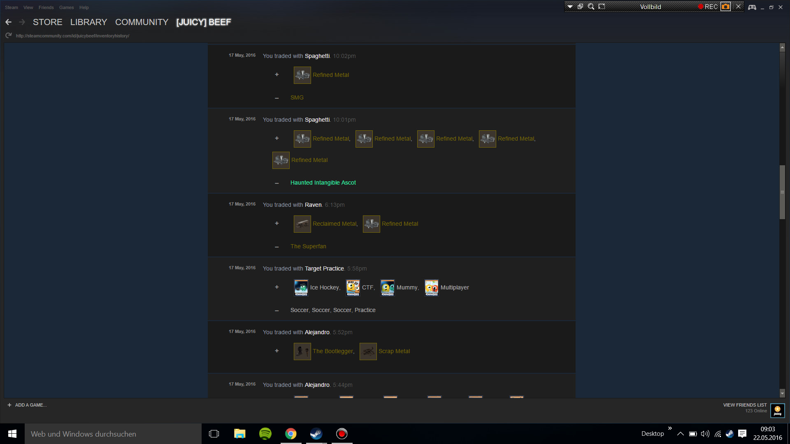Click the Windows search input field
Image resolution: width=790 pixels, height=444 pixels.
tap(113, 434)
